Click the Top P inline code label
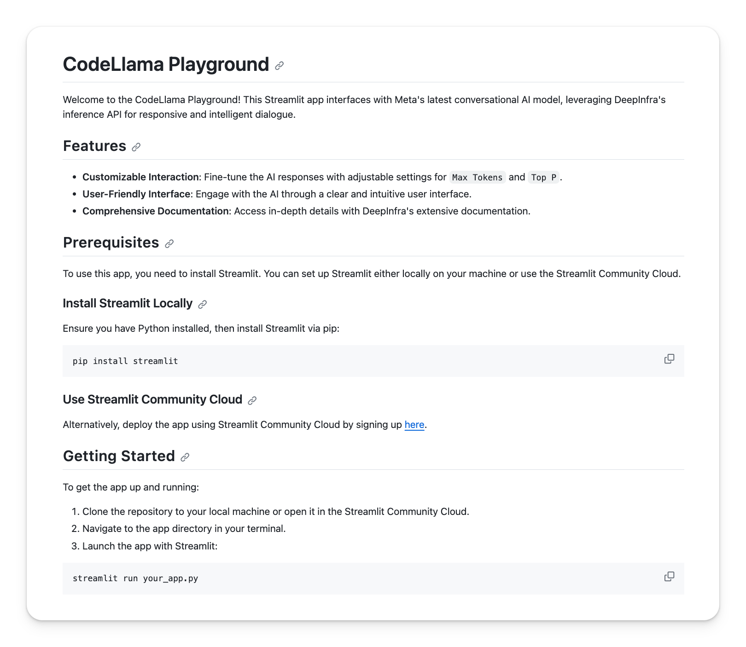Viewport: 746px width, 647px height. [543, 178]
